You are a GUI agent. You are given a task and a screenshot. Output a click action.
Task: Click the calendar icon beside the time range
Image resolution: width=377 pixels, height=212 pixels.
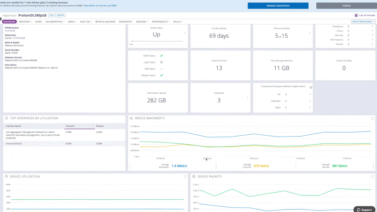coord(356,16)
